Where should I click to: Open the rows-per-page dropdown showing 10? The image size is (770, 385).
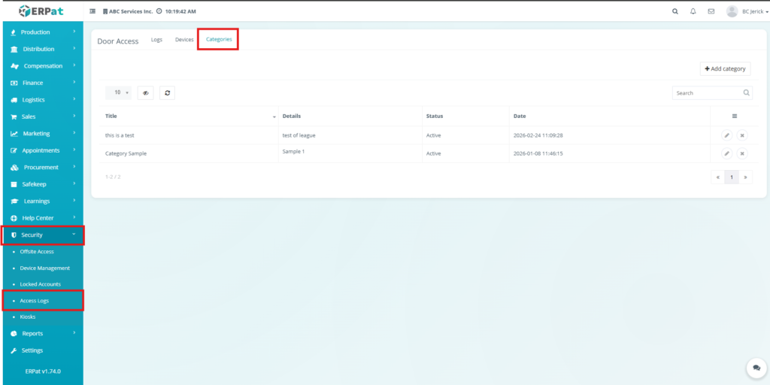[118, 93]
